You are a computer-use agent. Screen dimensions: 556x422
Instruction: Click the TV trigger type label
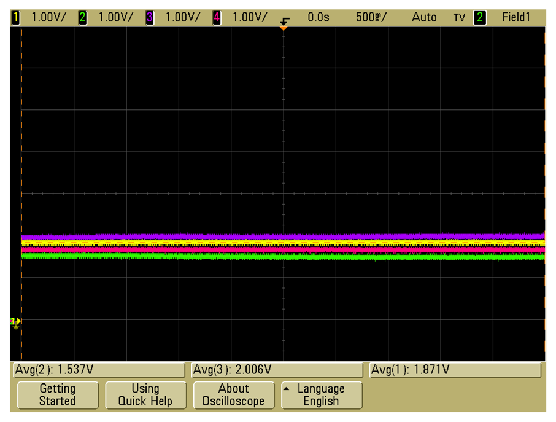[460, 17]
